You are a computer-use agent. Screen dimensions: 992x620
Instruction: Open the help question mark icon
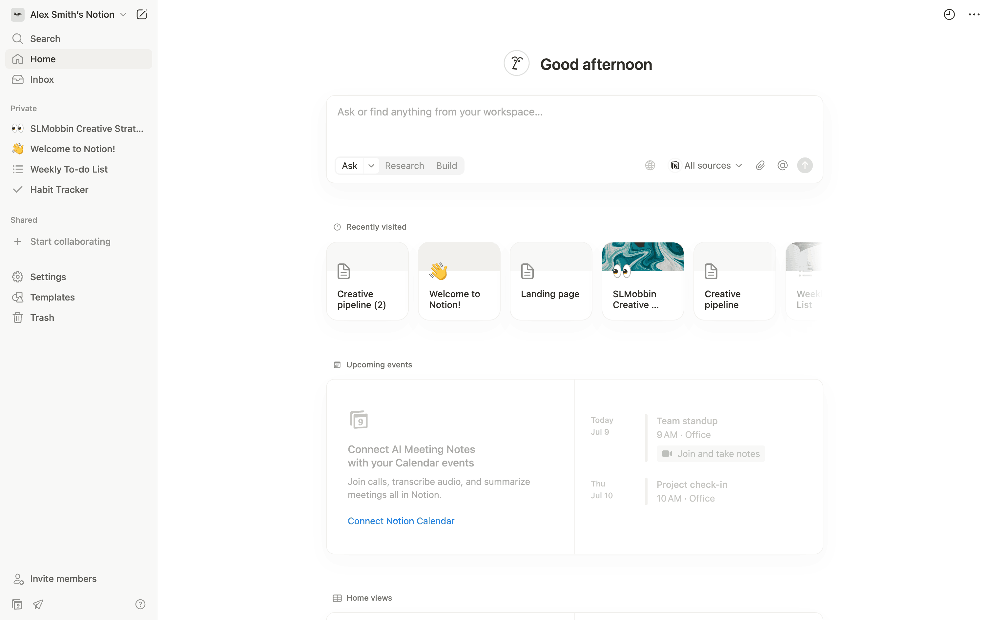(x=140, y=604)
